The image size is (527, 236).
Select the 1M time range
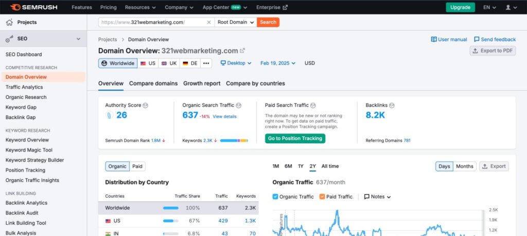coord(276,166)
